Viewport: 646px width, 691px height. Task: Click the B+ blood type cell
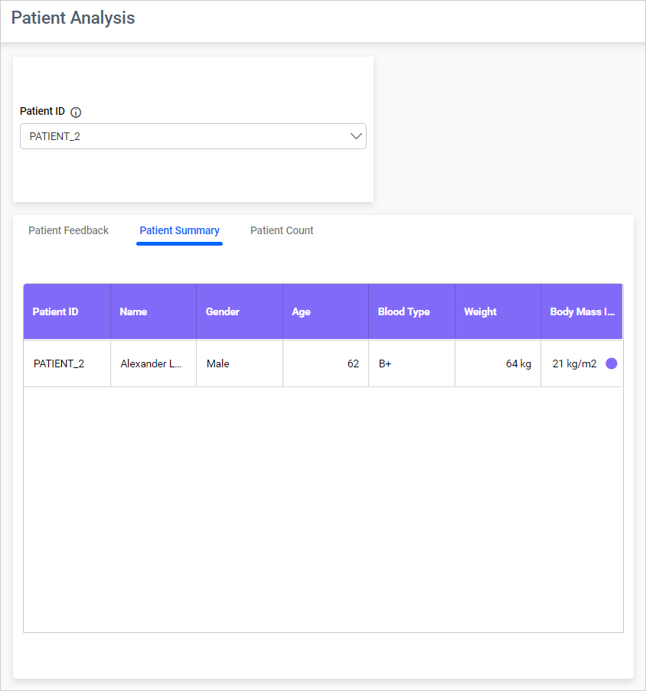[384, 363]
